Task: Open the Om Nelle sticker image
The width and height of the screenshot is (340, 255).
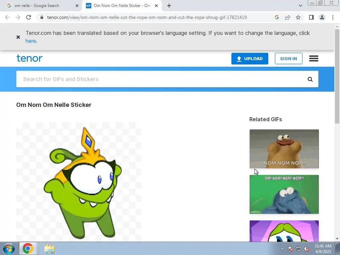Action: tap(79, 181)
